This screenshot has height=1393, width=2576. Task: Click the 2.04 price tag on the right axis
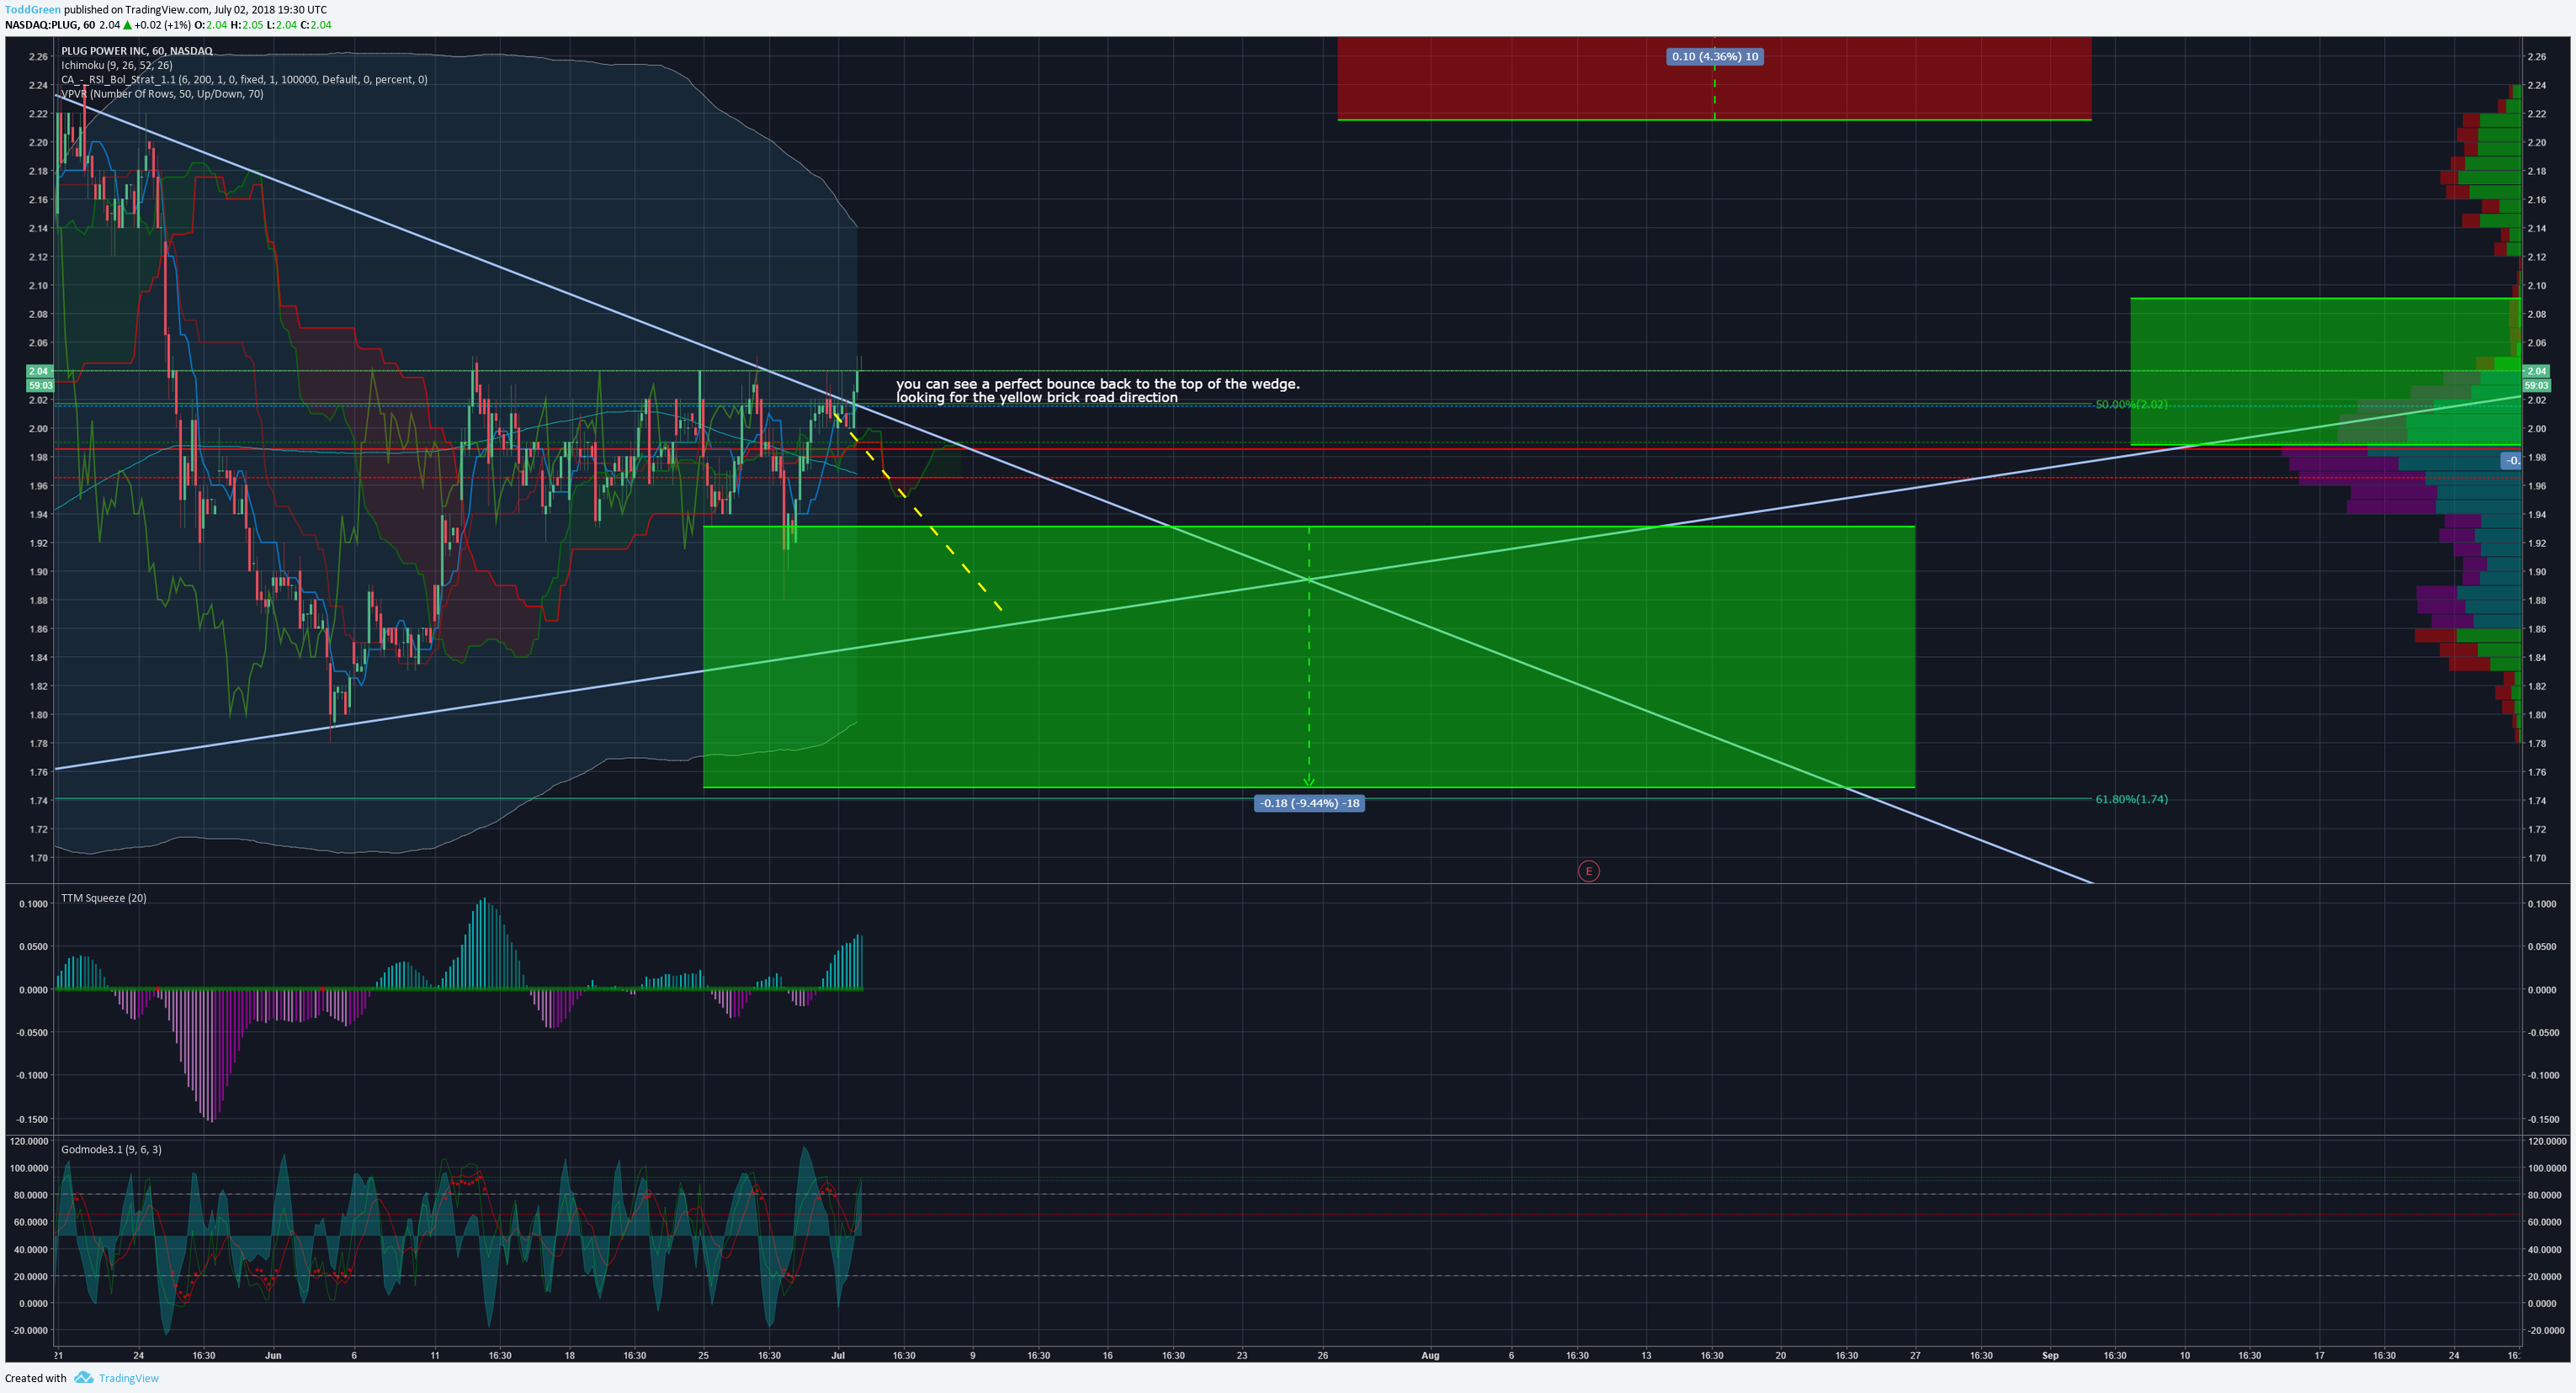(x=2536, y=372)
